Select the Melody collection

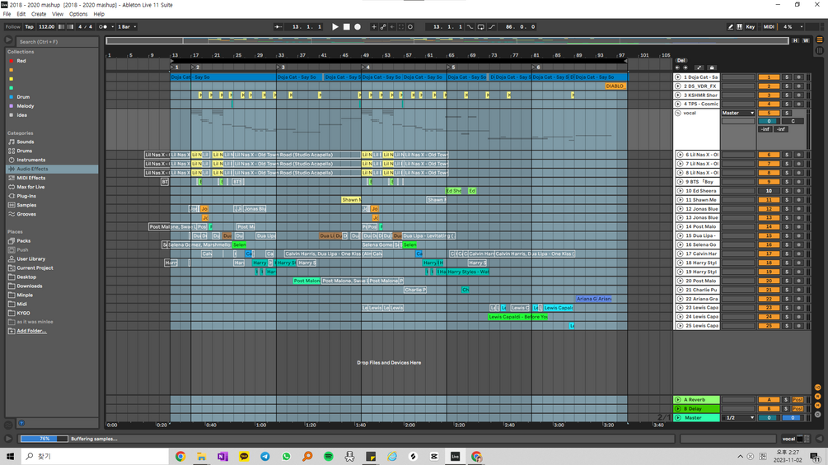click(x=26, y=106)
